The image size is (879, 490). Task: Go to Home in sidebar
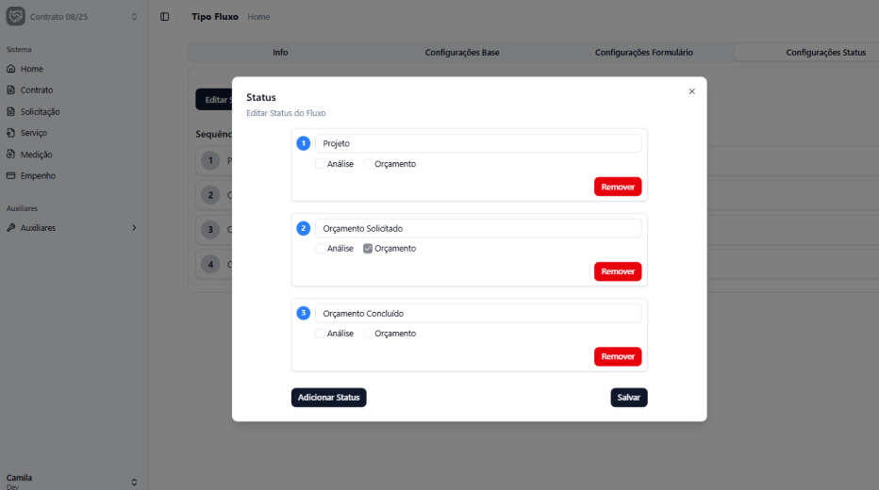[x=31, y=69]
